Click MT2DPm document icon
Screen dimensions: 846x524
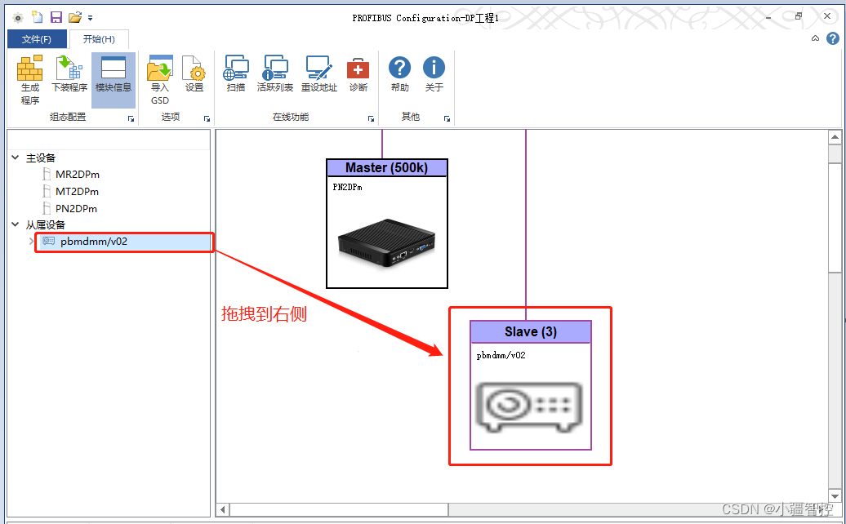pyautogui.click(x=47, y=191)
